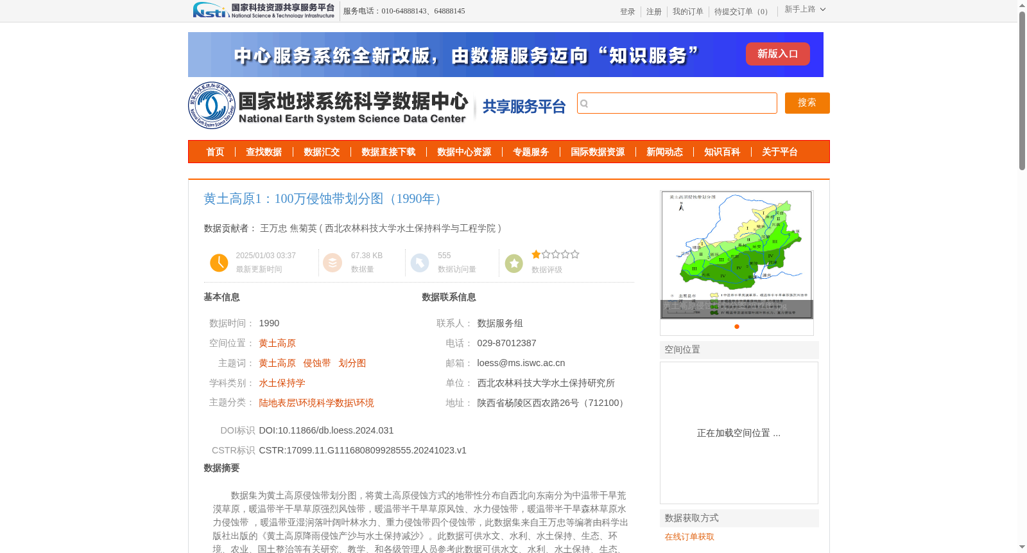Click the 登录 link
This screenshot has width=1027, height=553.
[628, 12]
